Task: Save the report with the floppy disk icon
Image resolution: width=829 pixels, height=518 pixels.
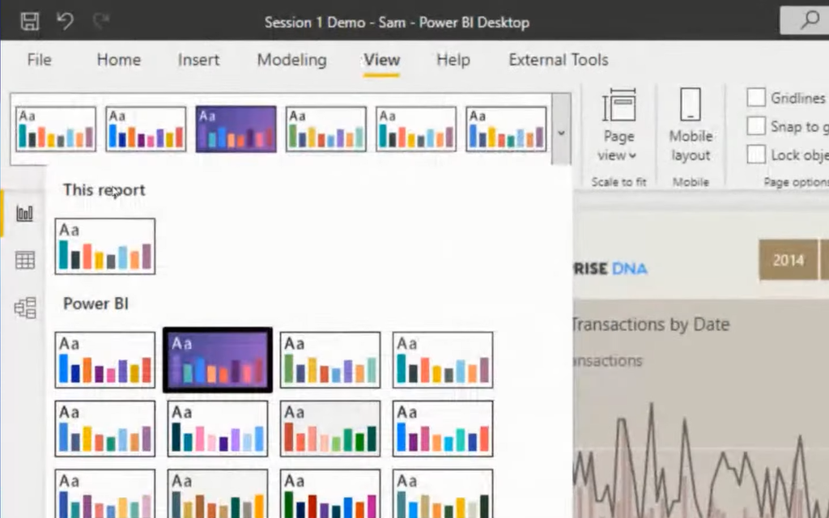Action: [x=30, y=21]
